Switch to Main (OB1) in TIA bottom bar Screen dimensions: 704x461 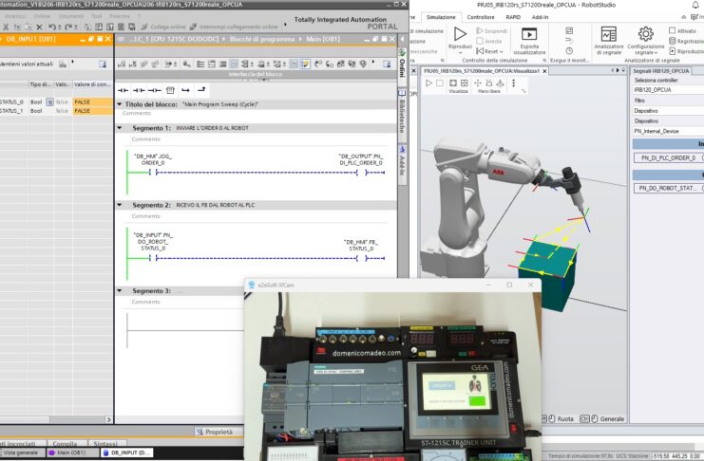(72, 452)
